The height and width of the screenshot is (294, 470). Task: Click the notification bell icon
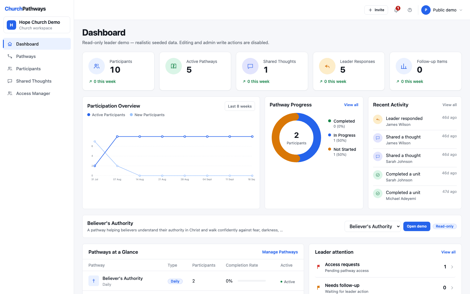[x=396, y=10]
